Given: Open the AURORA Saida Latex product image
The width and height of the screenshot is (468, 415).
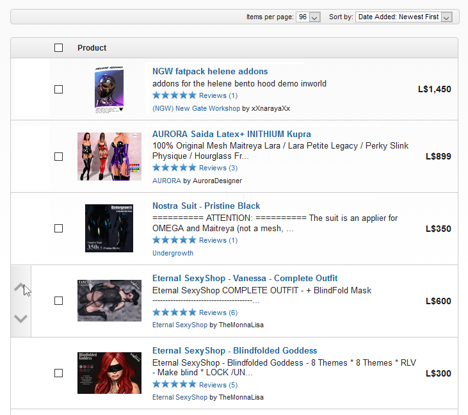Looking at the screenshot, I should pyautogui.click(x=109, y=156).
